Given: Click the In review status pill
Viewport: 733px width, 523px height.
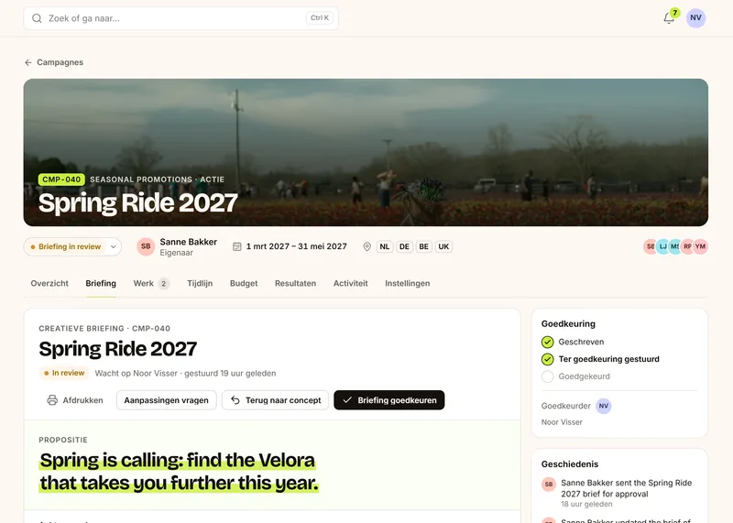Looking at the screenshot, I should click(64, 373).
